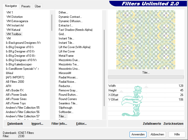Click the Anwenden button

[x=138, y=134]
